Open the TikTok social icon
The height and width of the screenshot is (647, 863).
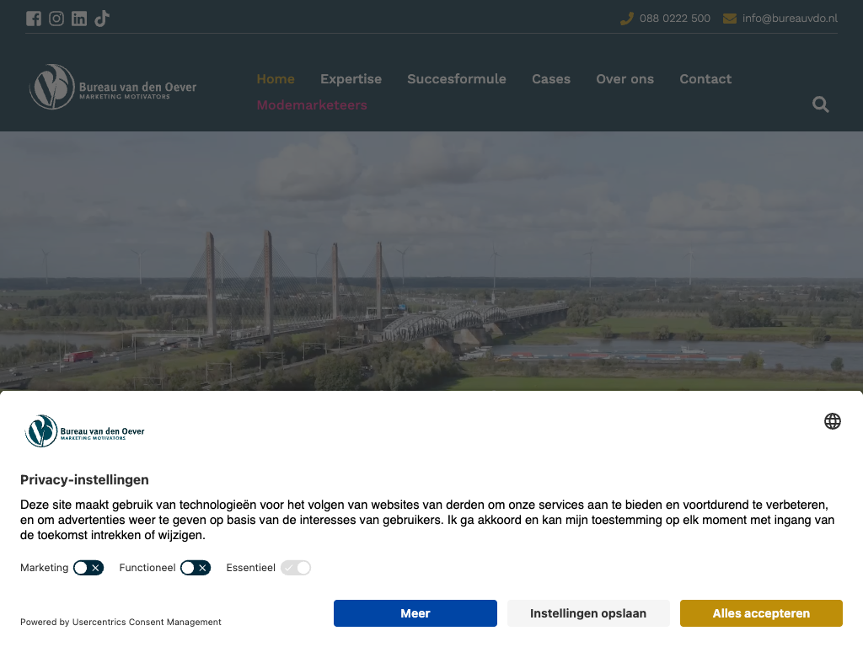(x=102, y=19)
